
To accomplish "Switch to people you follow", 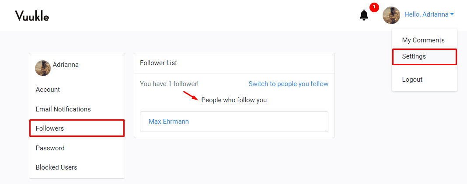I will tap(288, 84).
